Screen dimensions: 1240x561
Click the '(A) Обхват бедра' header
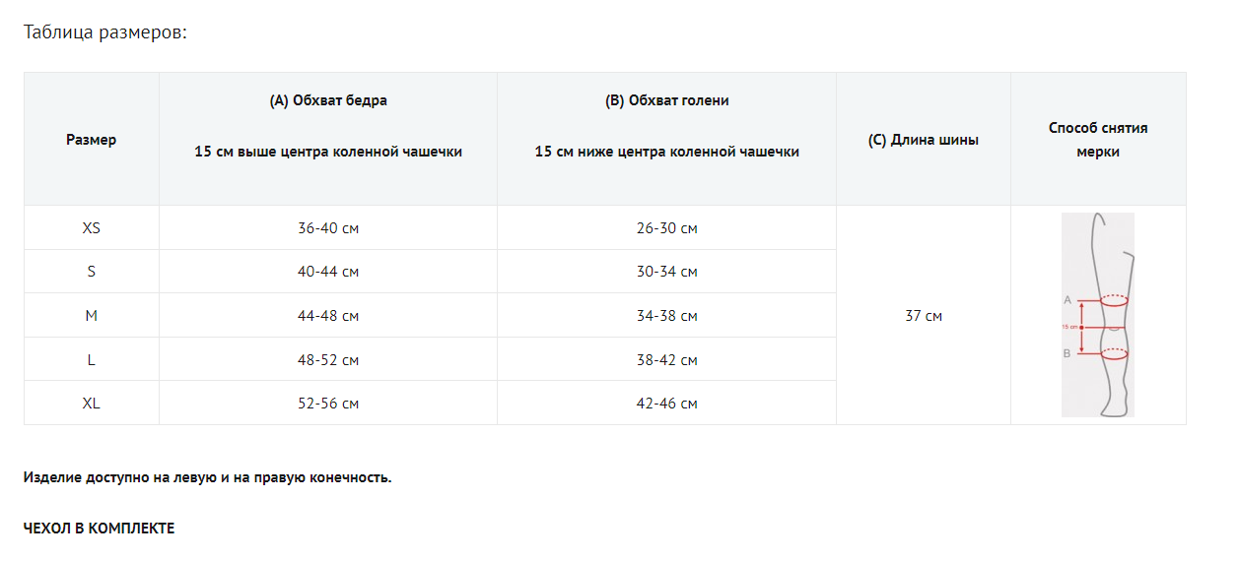click(x=328, y=100)
